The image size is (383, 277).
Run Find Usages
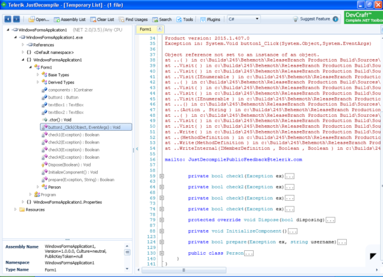coord(133,20)
